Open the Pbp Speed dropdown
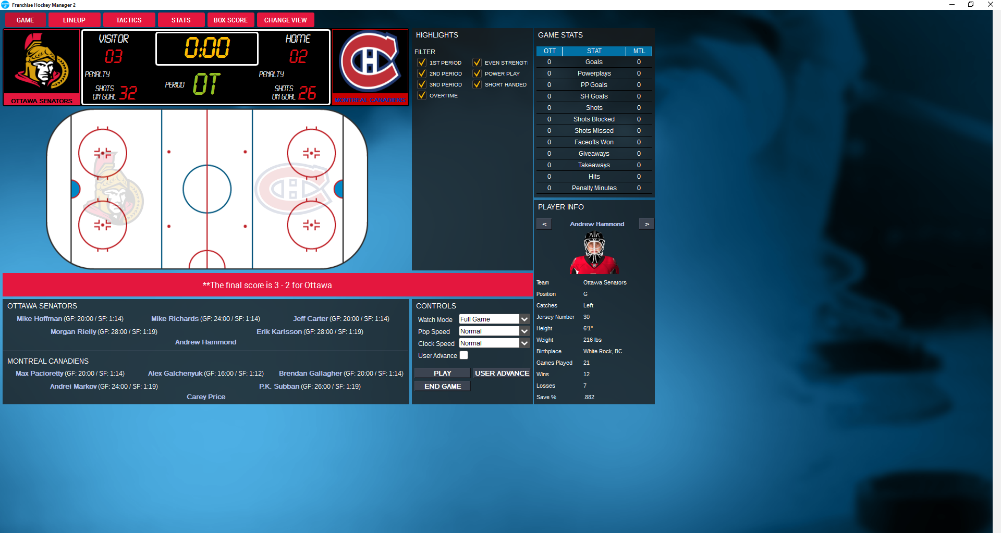This screenshot has width=1001, height=533. click(494, 331)
